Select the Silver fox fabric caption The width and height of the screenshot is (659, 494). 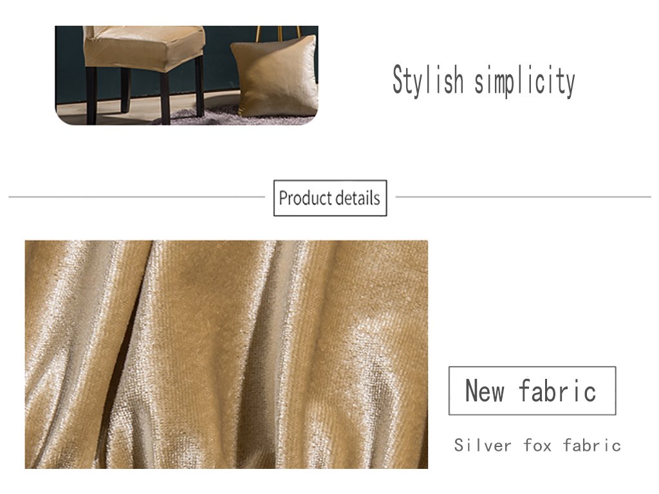537,445
